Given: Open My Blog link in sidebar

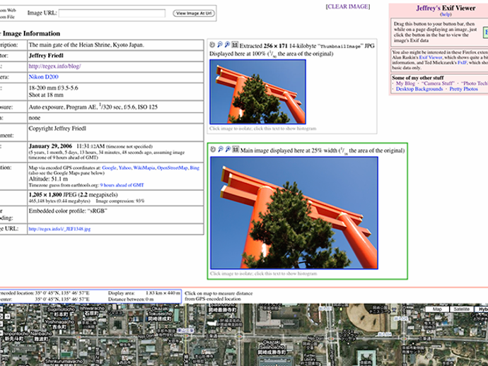Looking at the screenshot, I should tap(405, 83).
